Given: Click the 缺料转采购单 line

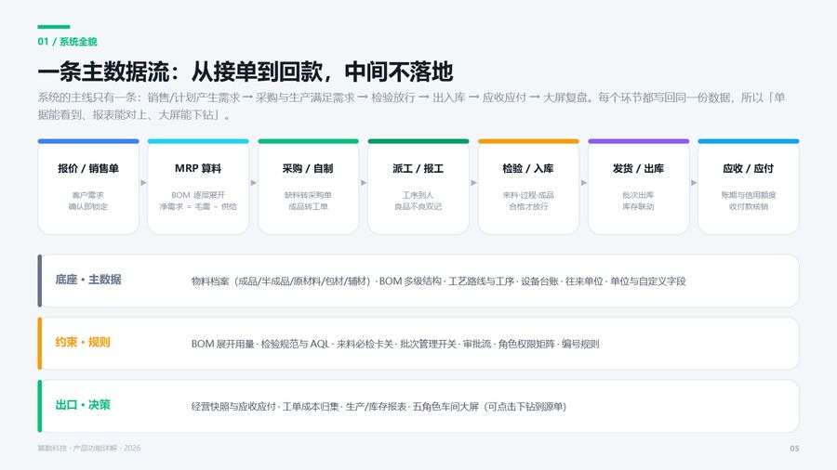Looking at the screenshot, I should pyautogui.click(x=308, y=195).
